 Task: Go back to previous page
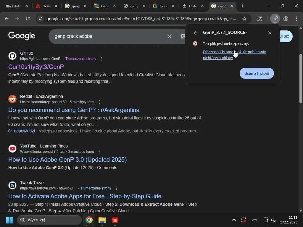pyautogui.click(x=7, y=19)
